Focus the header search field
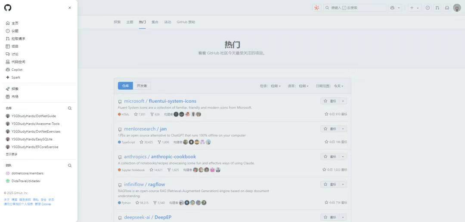The image size is (465, 222). 355,8
